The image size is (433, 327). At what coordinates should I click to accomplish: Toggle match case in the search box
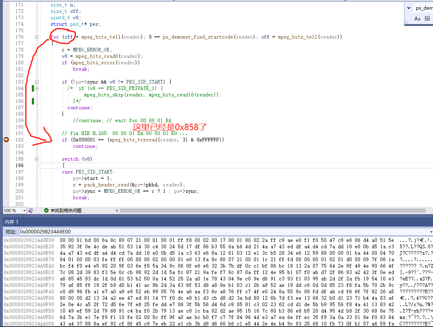tap(417, 18)
